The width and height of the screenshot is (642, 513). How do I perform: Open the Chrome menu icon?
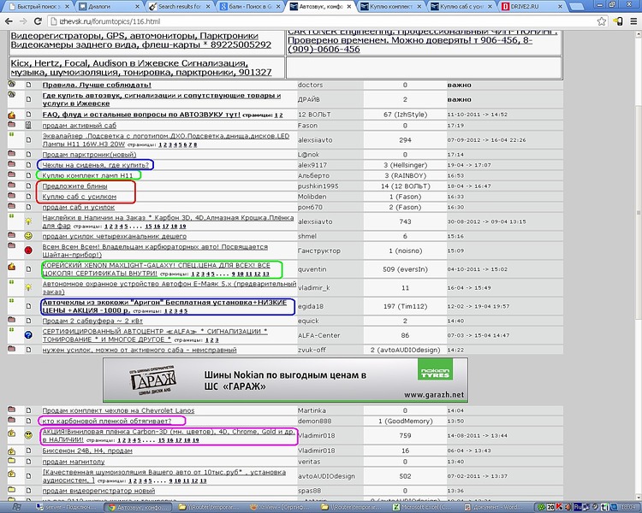(633, 21)
